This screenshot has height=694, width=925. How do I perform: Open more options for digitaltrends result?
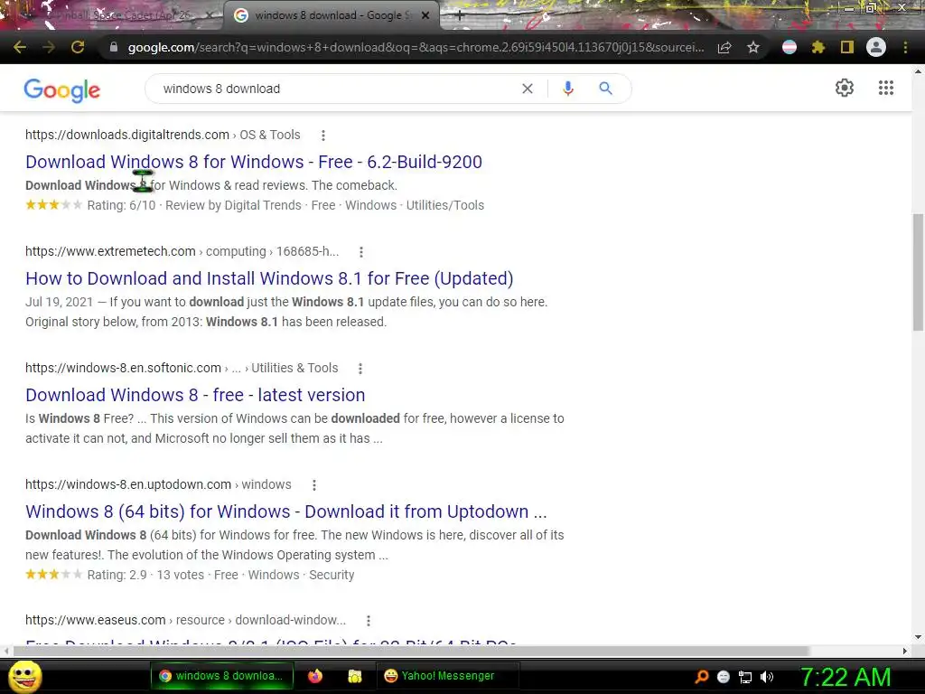point(323,136)
